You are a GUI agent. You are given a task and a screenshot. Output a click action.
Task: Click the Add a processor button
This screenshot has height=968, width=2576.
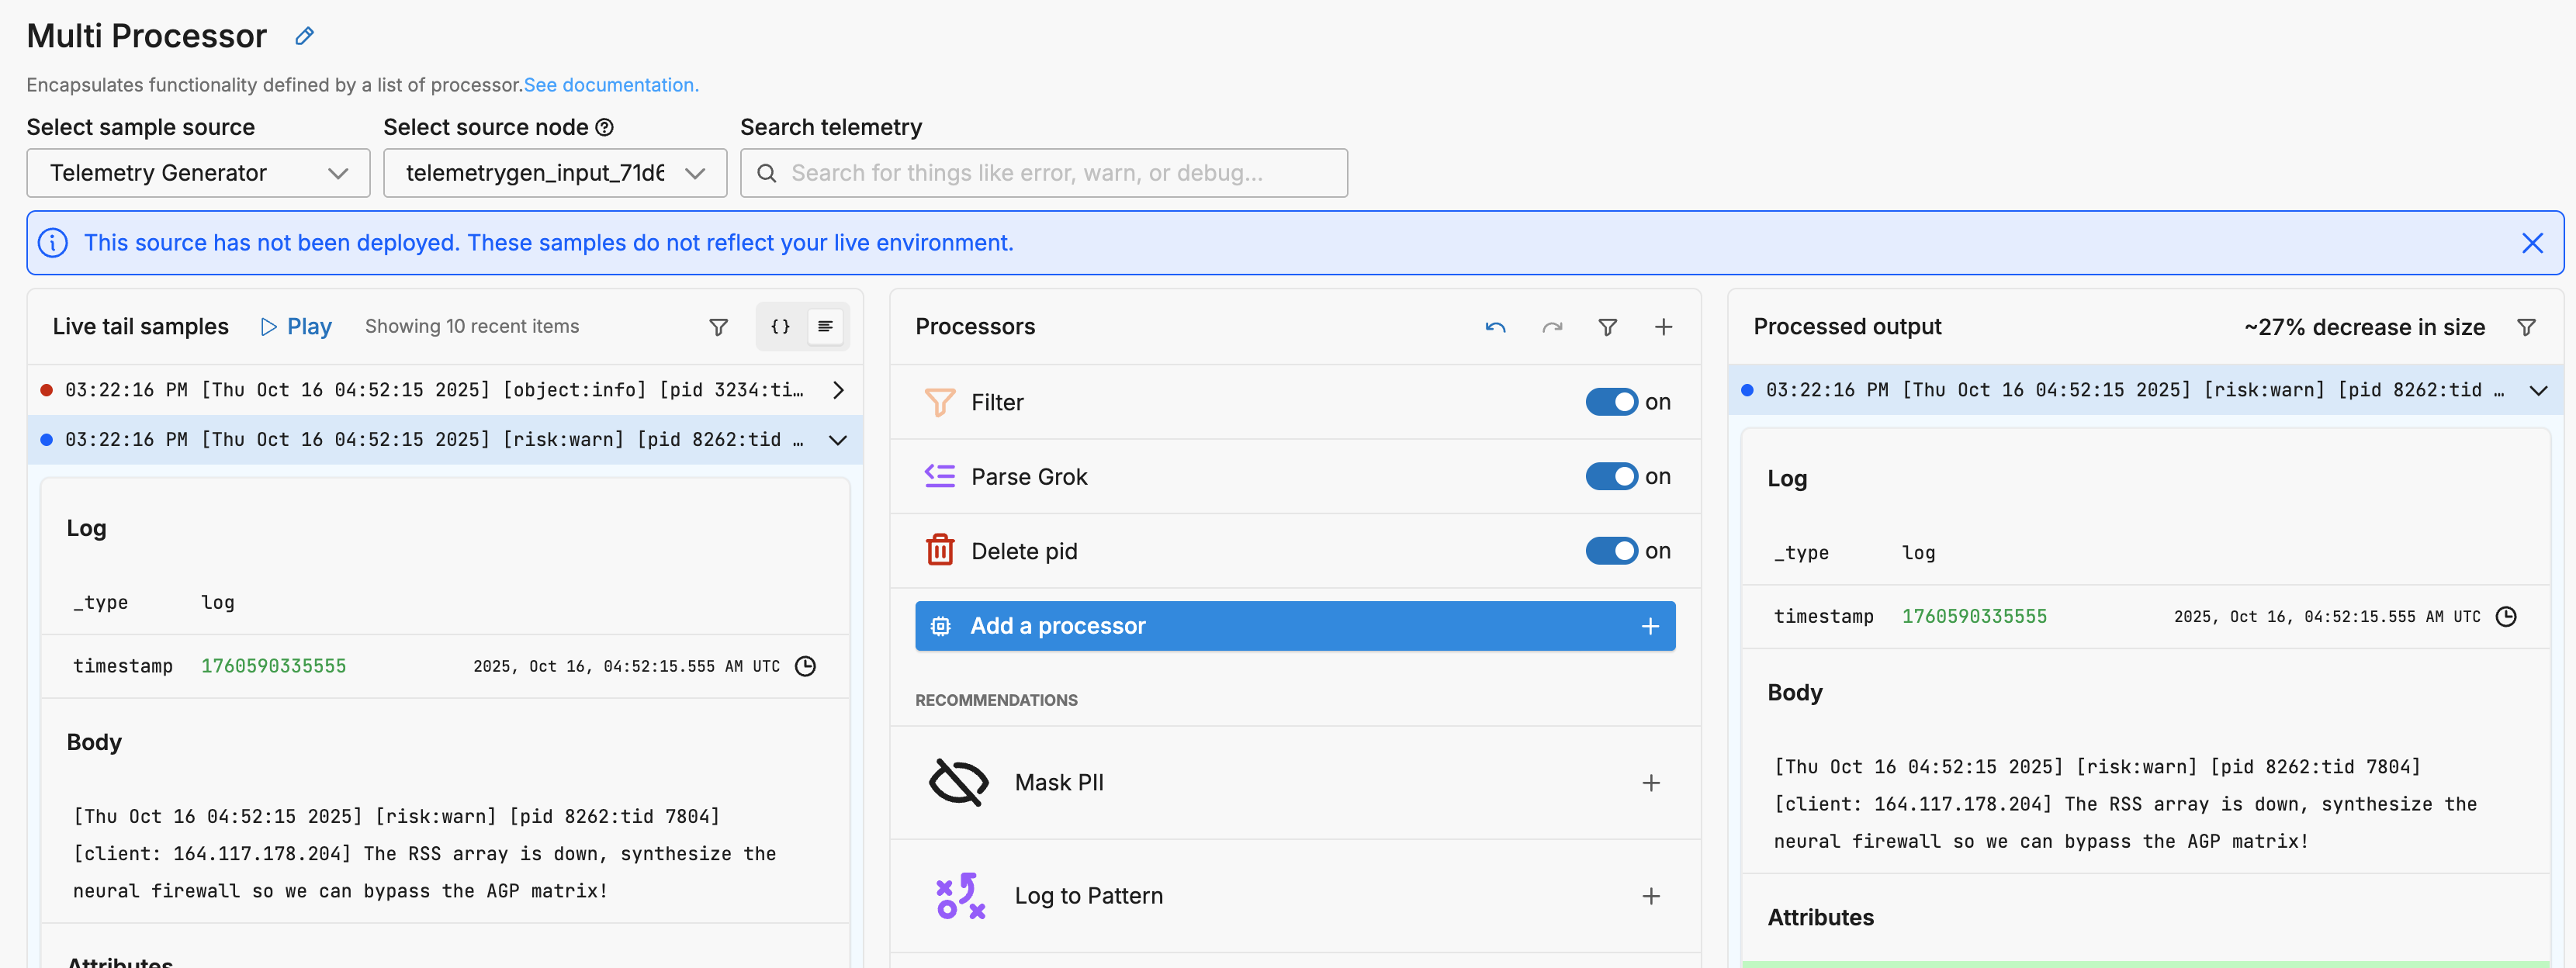(1294, 626)
